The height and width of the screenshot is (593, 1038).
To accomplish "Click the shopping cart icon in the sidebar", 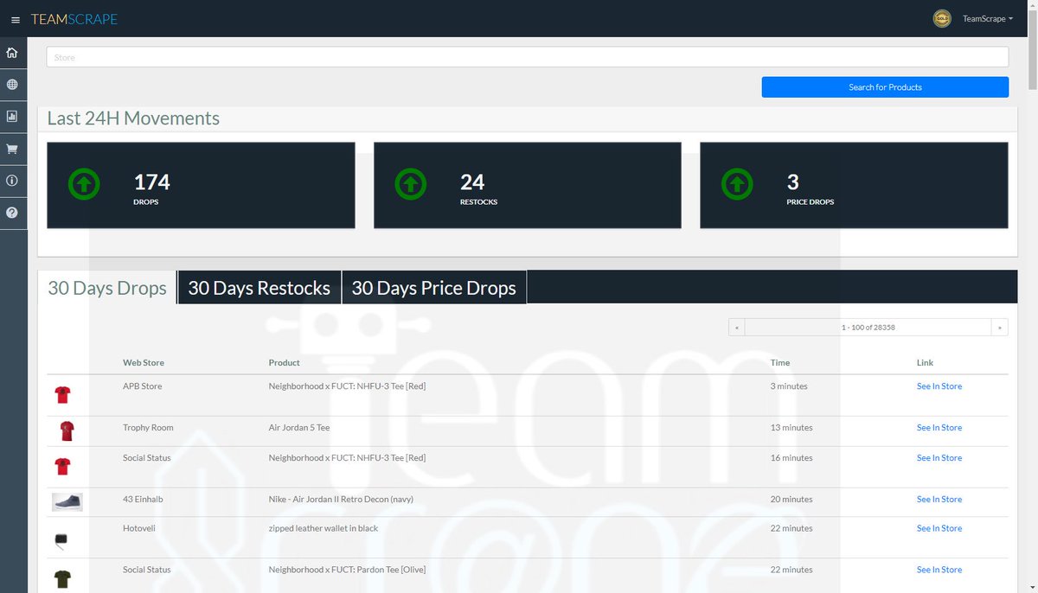I will [x=12, y=149].
